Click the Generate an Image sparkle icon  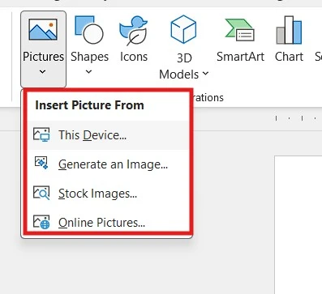point(41,163)
